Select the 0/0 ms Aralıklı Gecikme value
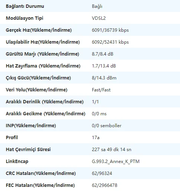 click(99, 114)
